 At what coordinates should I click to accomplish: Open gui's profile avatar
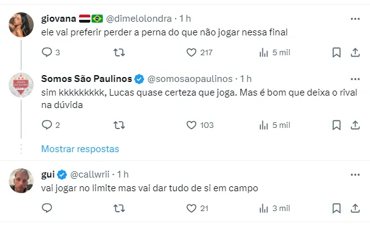pyautogui.click(x=21, y=181)
